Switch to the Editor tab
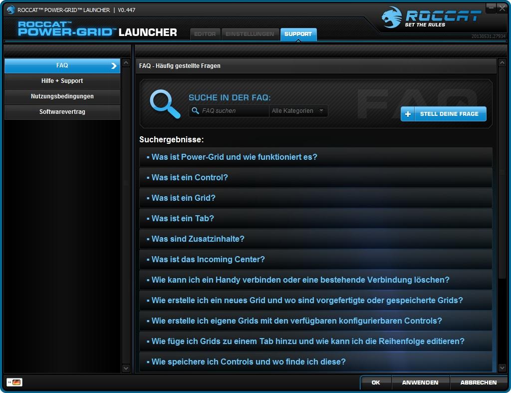 coord(205,34)
